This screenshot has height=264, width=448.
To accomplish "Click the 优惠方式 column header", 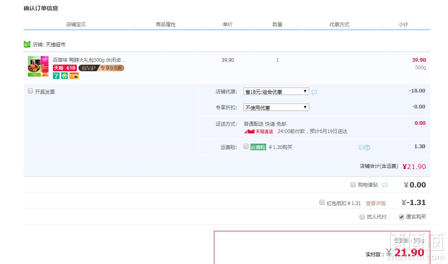I will 340,25.
